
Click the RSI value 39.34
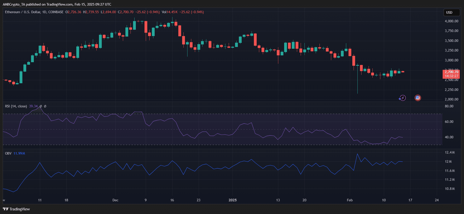[33, 106]
